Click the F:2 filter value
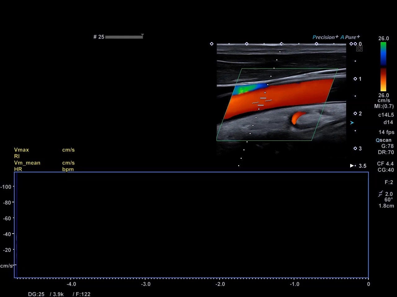This screenshot has width=397, height=297. (x=389, y=182)
